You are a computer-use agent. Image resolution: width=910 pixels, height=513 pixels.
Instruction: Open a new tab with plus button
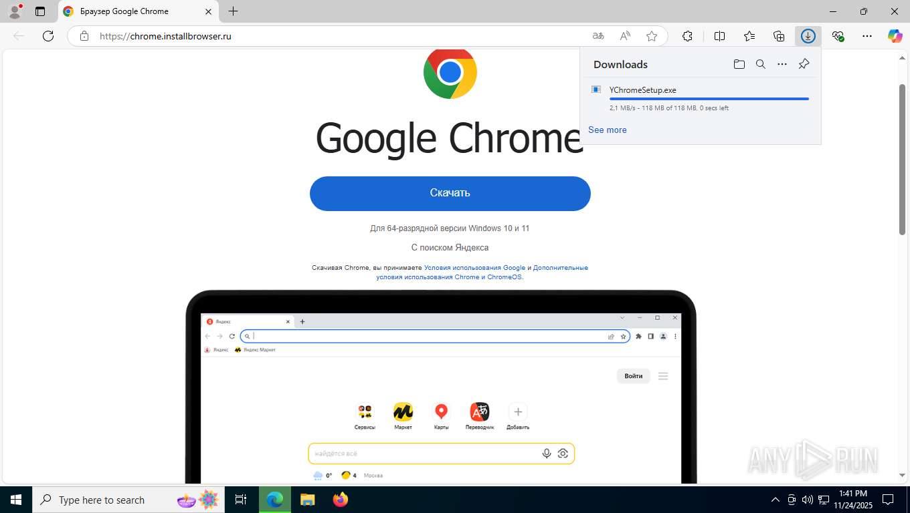[233, 11]
